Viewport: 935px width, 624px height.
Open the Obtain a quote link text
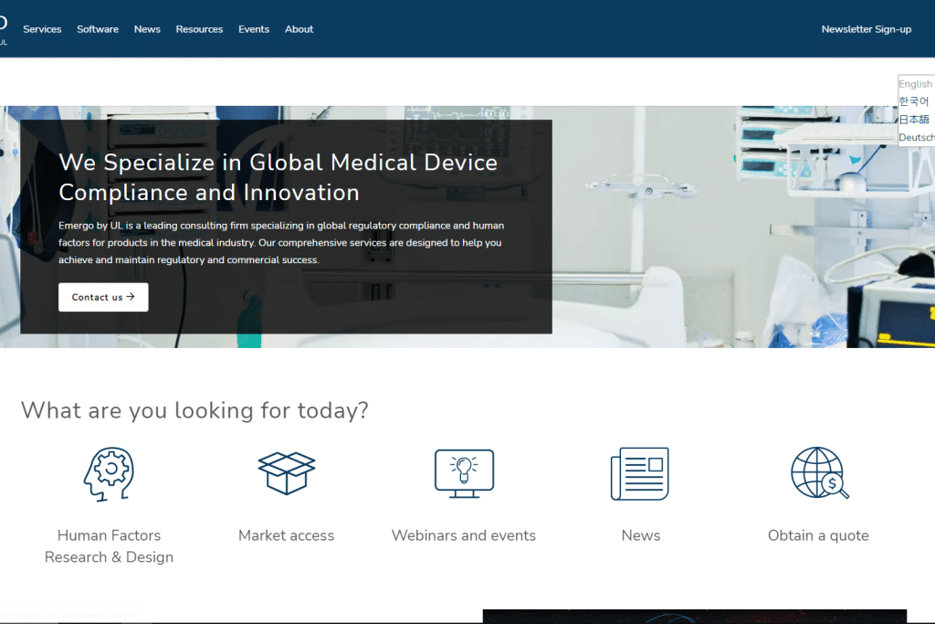click(818, 535)
